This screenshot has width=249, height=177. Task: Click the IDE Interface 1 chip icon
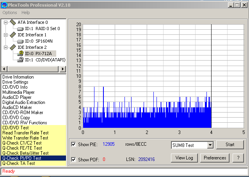(x=13, y=35)
